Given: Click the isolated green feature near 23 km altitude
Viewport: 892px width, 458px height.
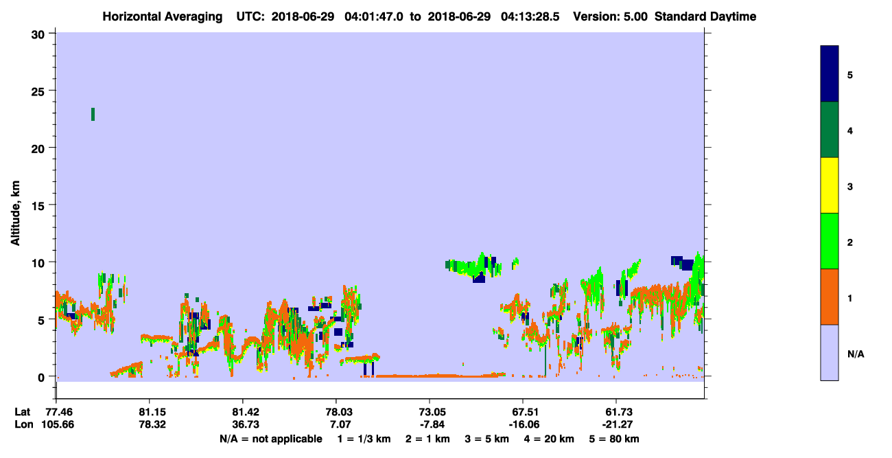Looking at the screenshot, I should (x=93, y=114).
